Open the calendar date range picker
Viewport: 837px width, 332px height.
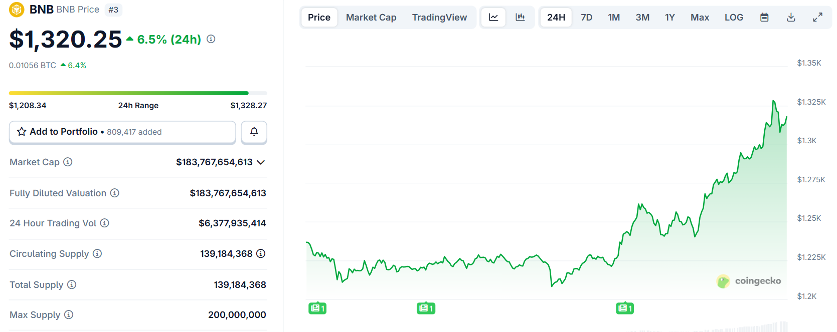[764, 18]
